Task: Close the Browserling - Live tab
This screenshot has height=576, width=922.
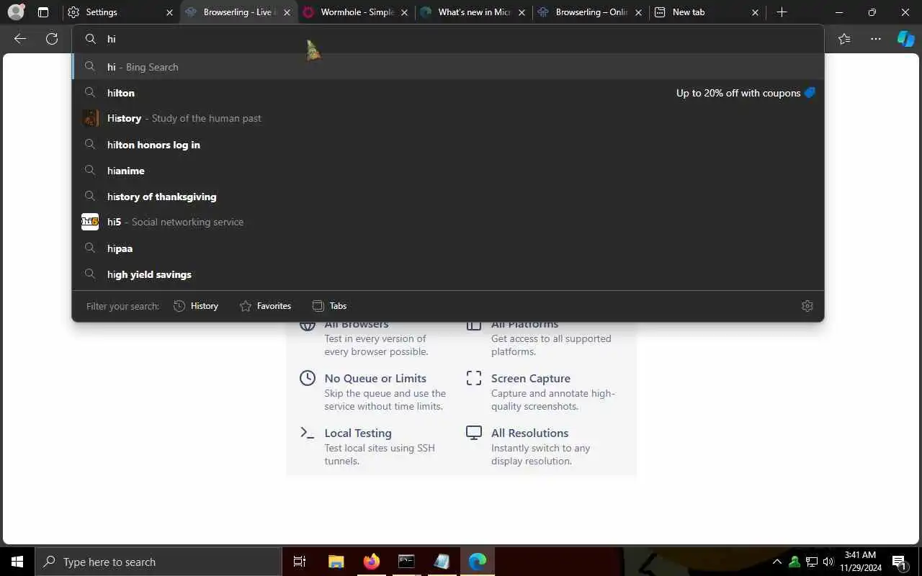Action: point(287,12)
